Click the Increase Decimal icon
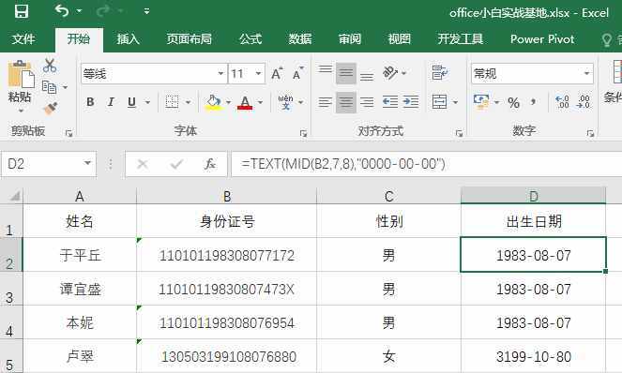622x373 pixels. click(x=562, y=102)
